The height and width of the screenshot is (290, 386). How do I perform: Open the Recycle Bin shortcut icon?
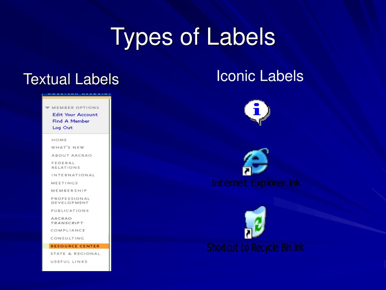tap(255, 222)
